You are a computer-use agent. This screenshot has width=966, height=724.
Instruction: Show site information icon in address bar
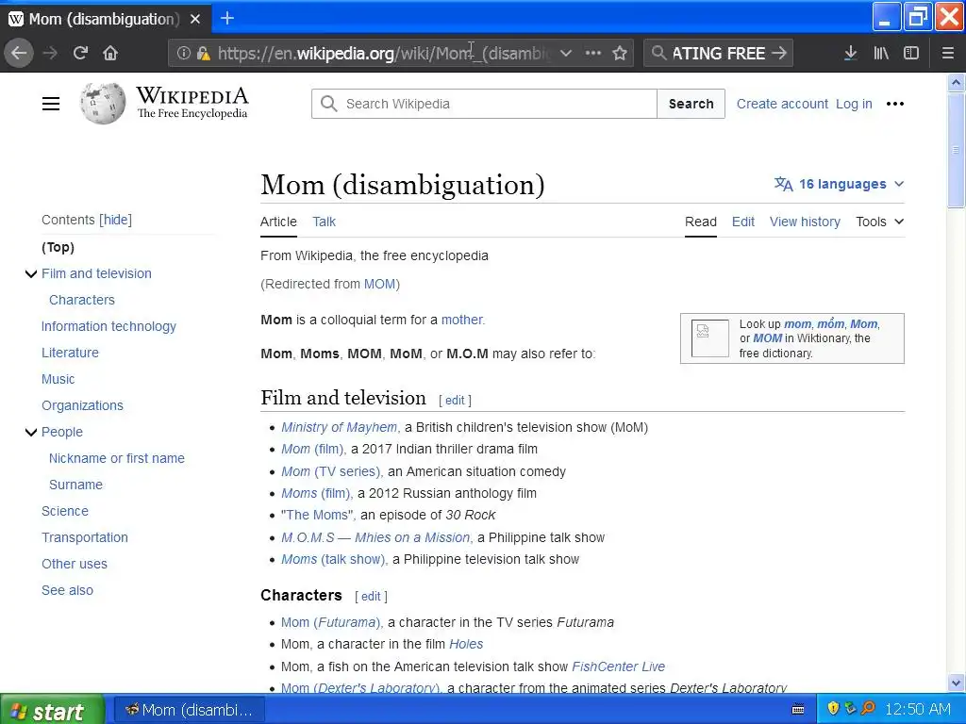point(184,53)
